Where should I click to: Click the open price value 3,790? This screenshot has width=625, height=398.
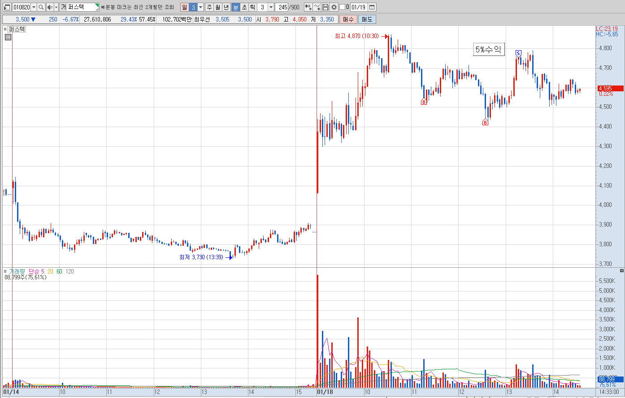tap(272, 19)
